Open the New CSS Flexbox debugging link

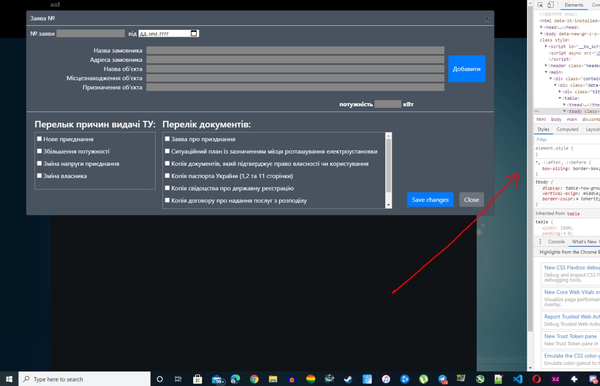[x=572, y=267]
